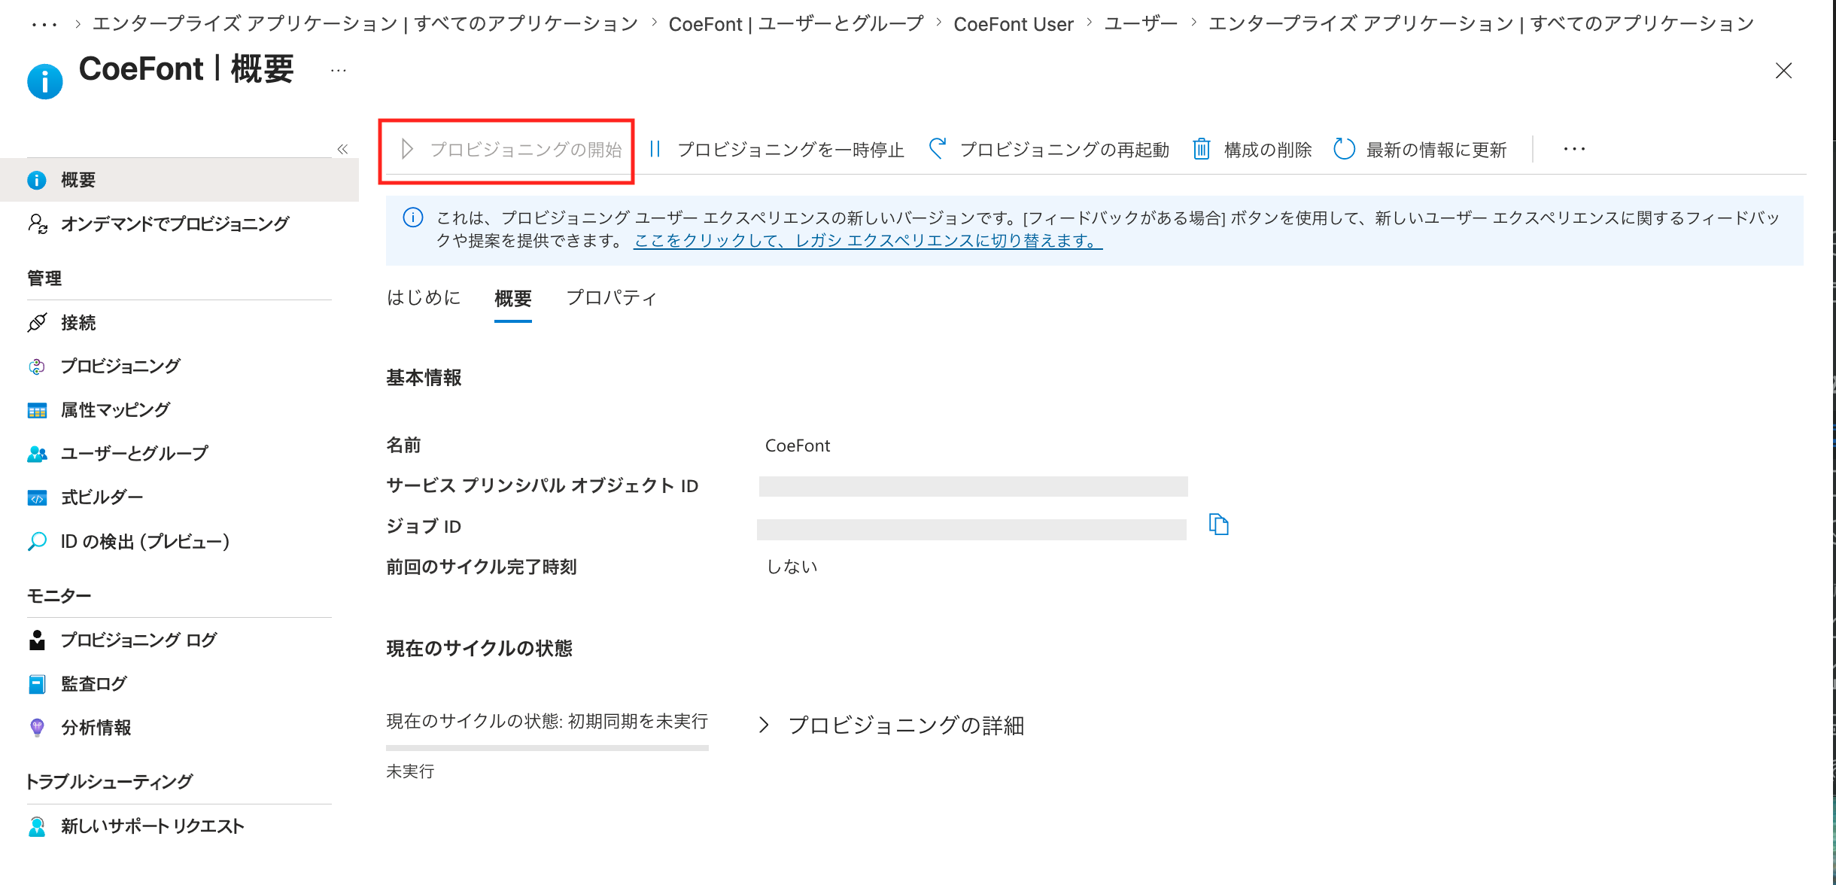Expand プロビジョニングの詳細 chevron
Image resolution: width=1836 pixels, height=885 pixels.
(764, 725)
